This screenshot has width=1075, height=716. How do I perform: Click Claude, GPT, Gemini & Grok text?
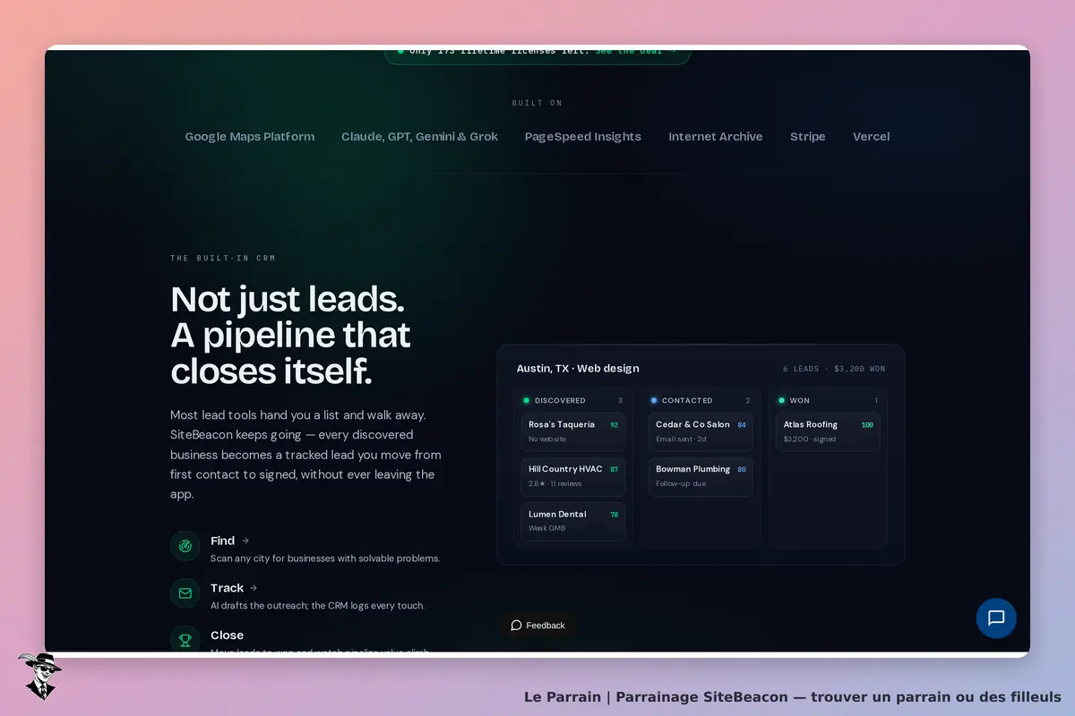tap(419, 137)
